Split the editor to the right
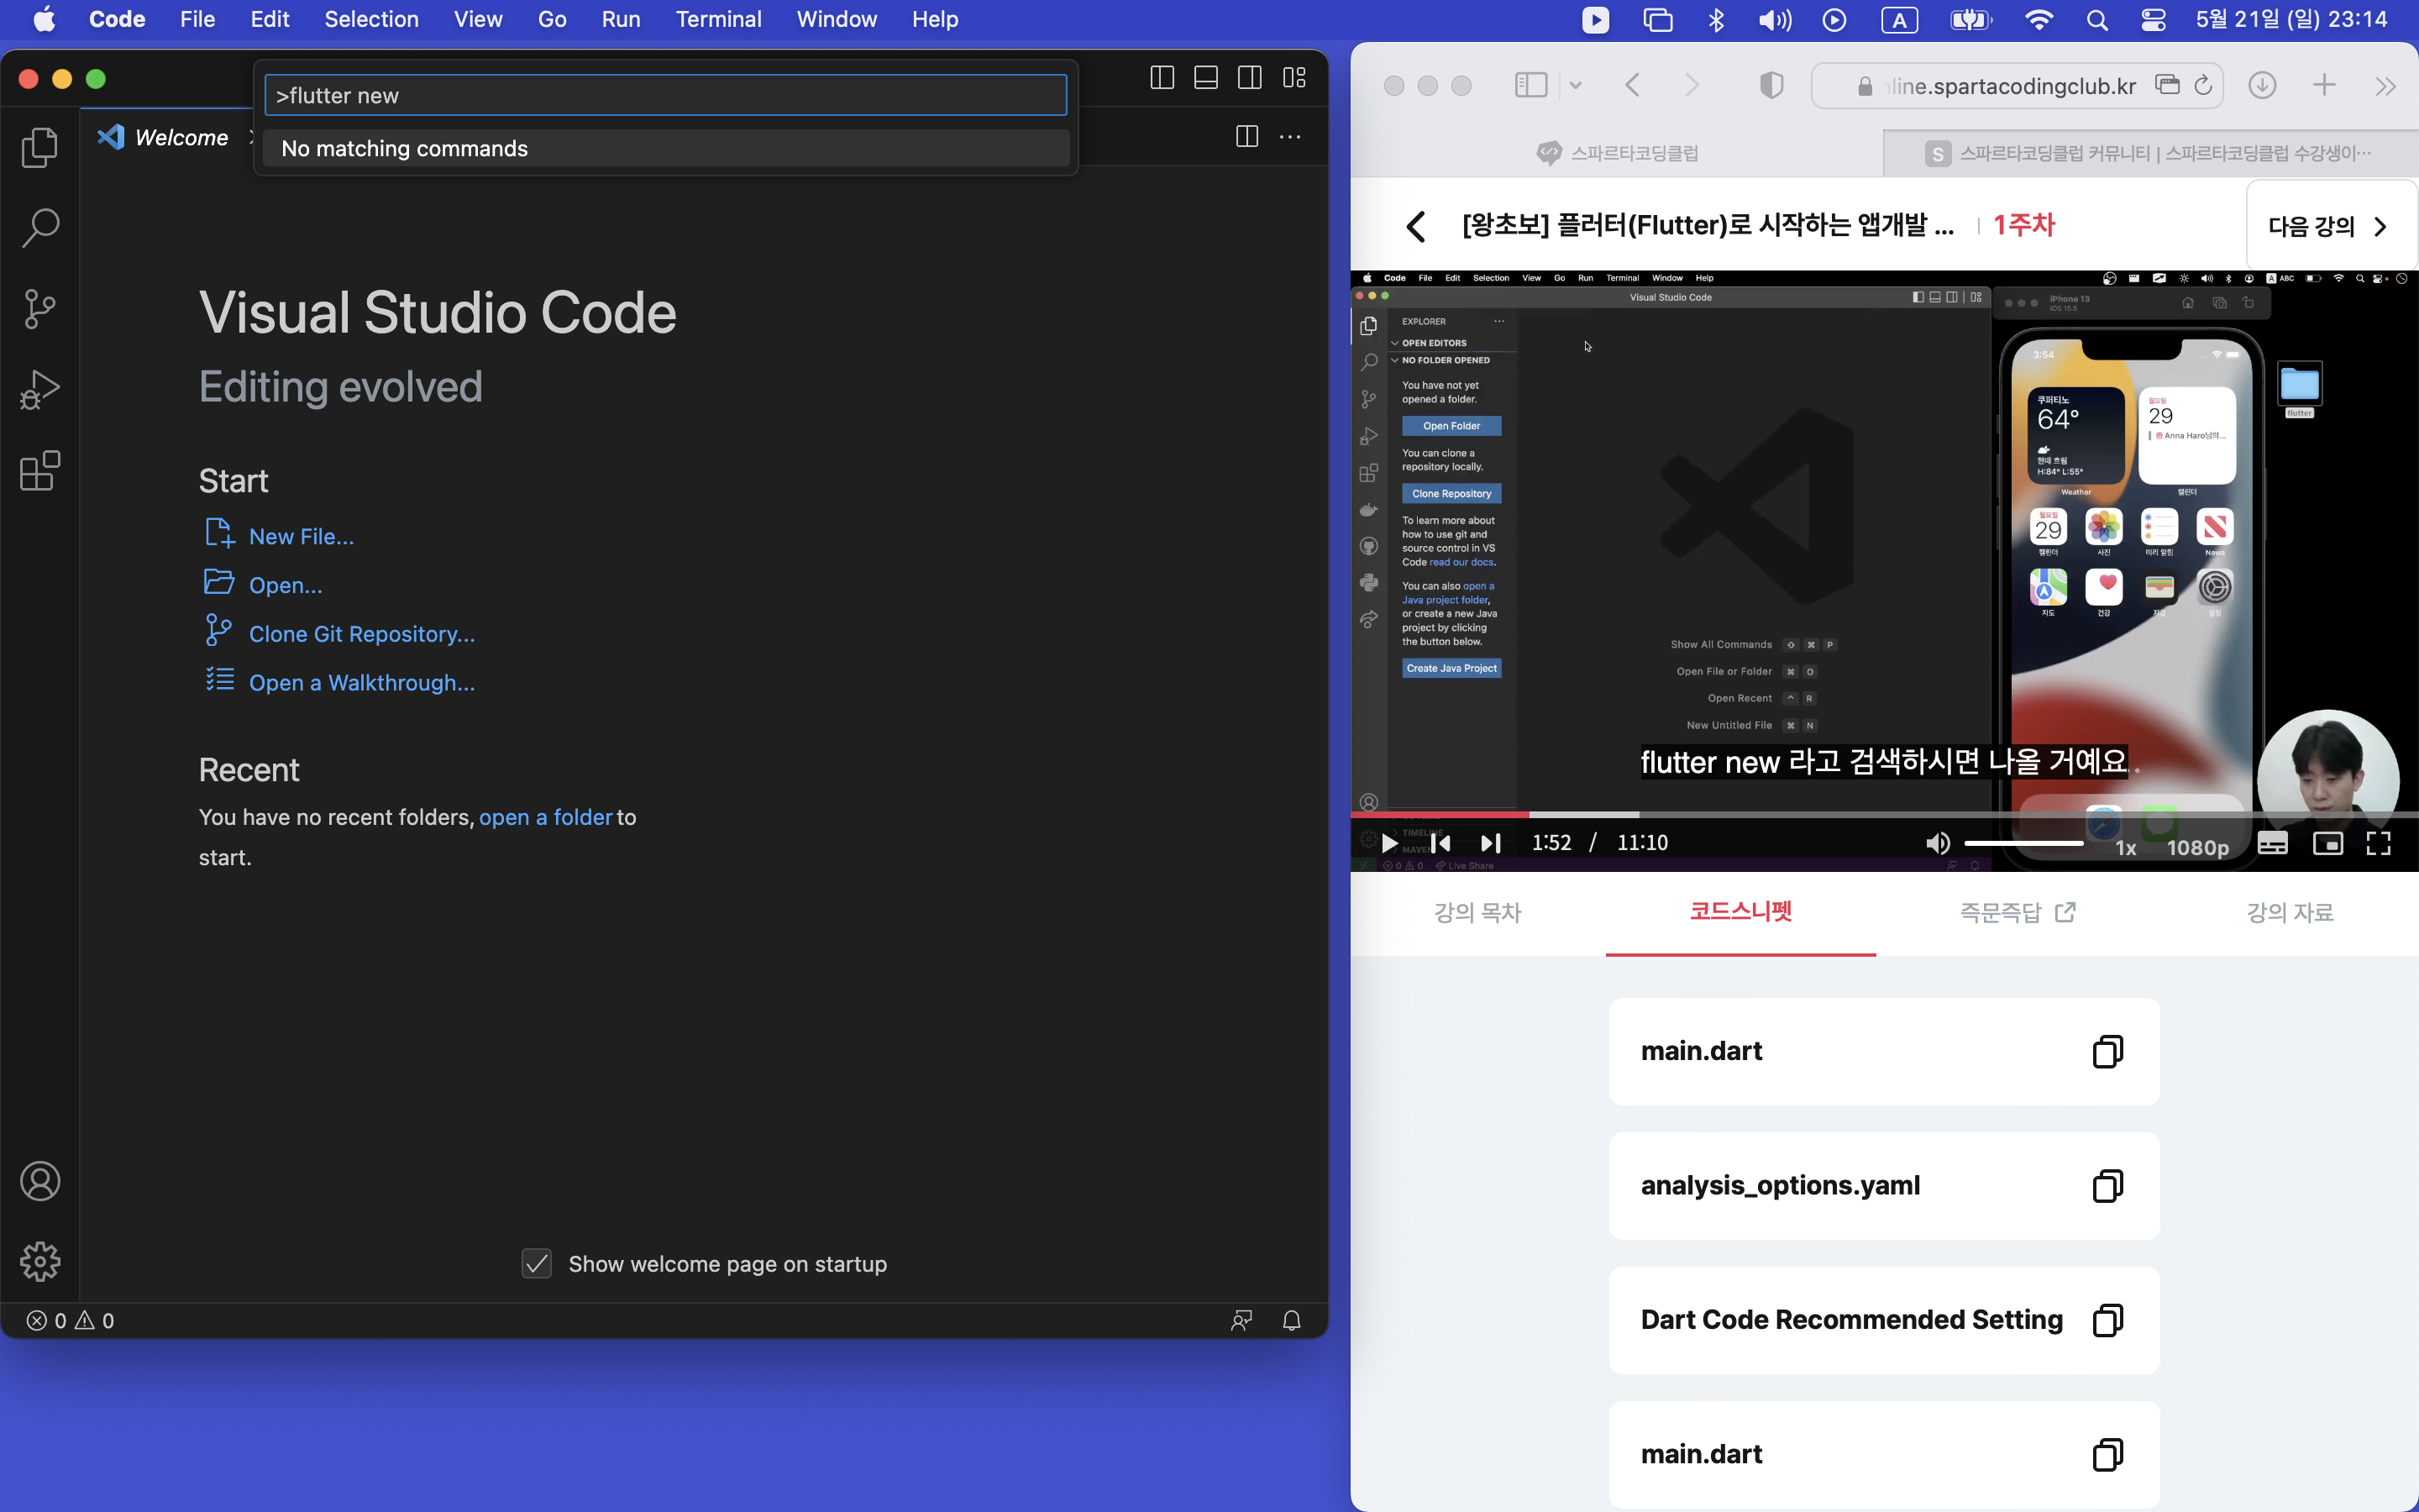The width and height of the screenshot is (2419, 1512). click(1246, 137)
